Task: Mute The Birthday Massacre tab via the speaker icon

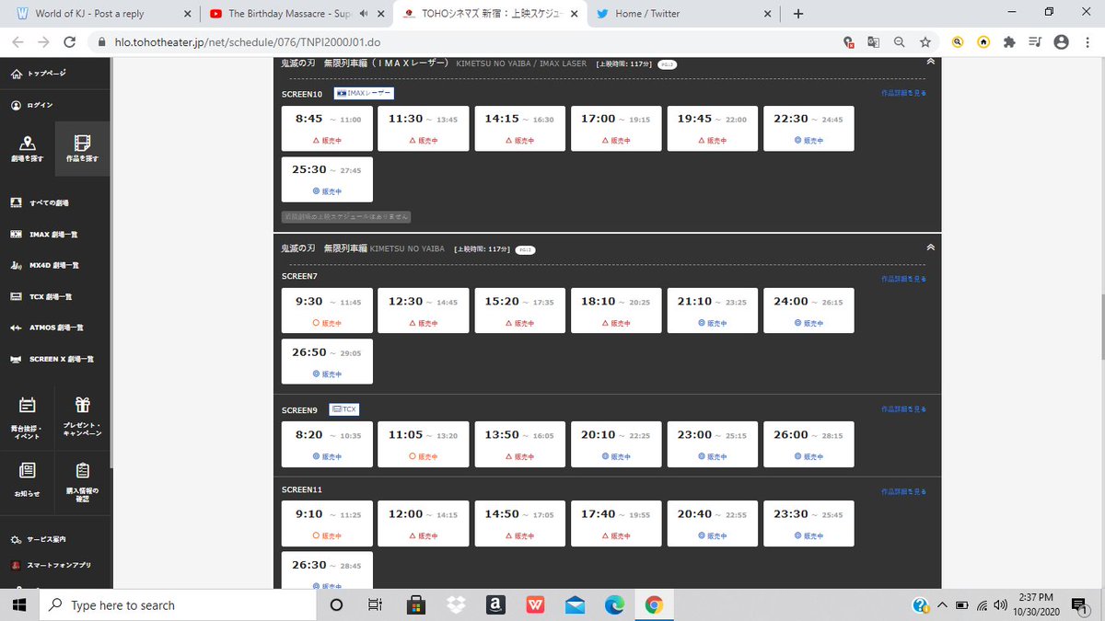Action: click(x=363, y=14)
